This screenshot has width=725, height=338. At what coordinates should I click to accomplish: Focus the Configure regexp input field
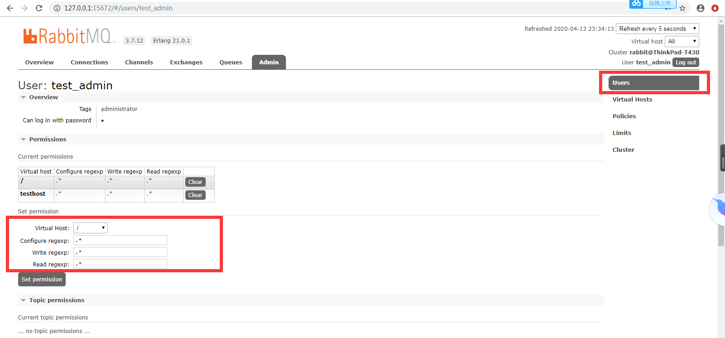(x=120, y=240)
